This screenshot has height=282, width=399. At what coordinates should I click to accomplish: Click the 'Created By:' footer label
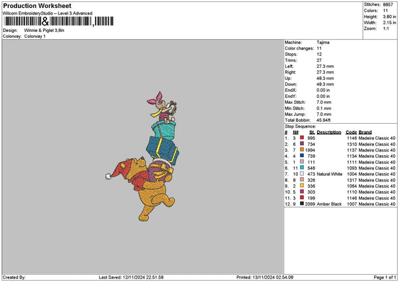[x=14, y=277]
